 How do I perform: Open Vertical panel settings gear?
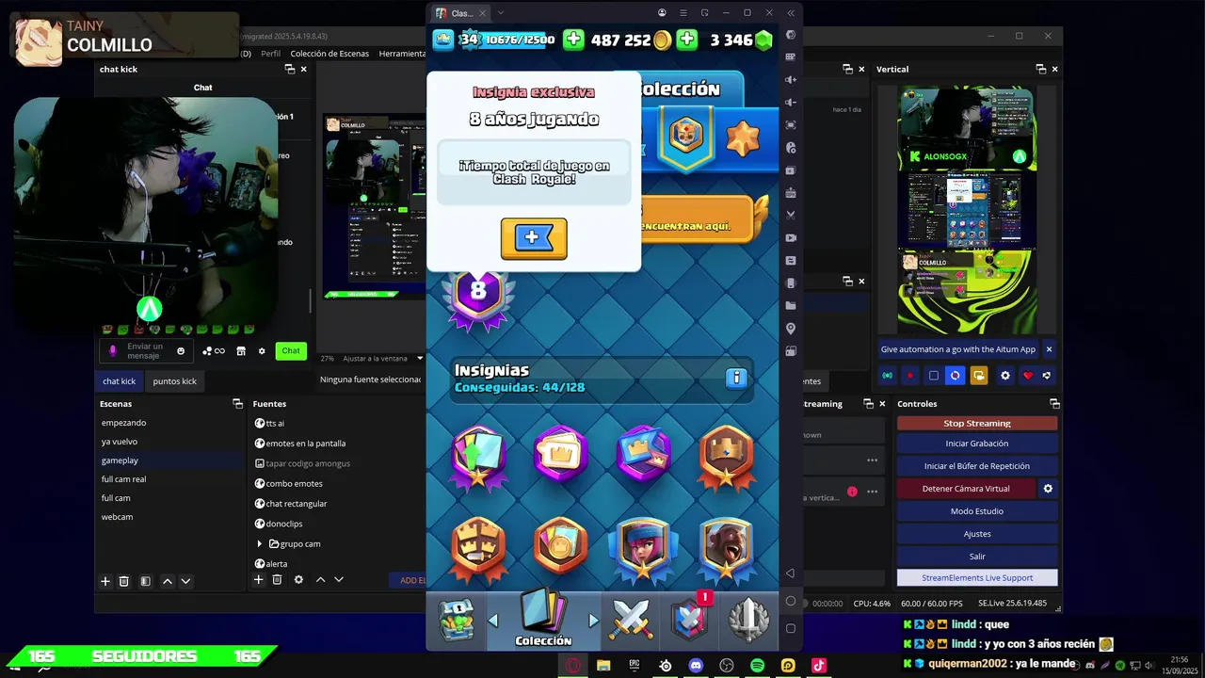point(1005,376)
